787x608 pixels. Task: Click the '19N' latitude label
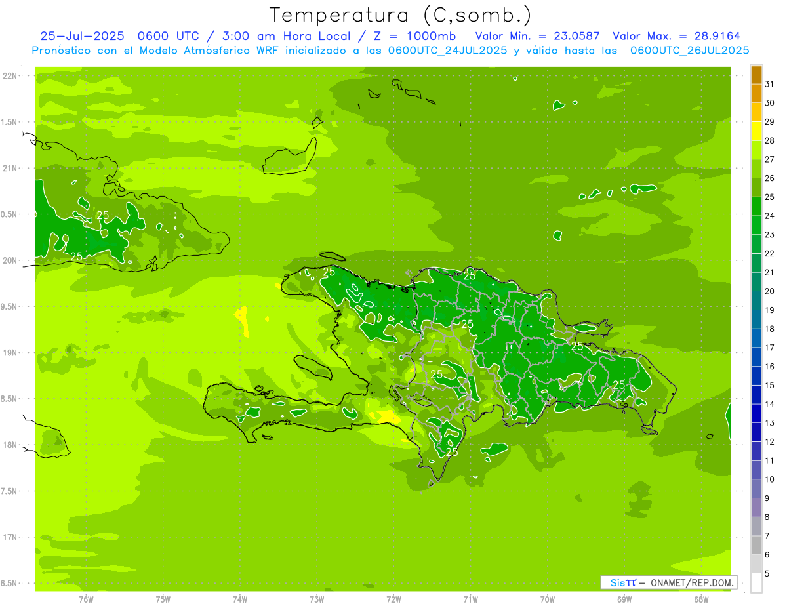(x=9, y=353)
